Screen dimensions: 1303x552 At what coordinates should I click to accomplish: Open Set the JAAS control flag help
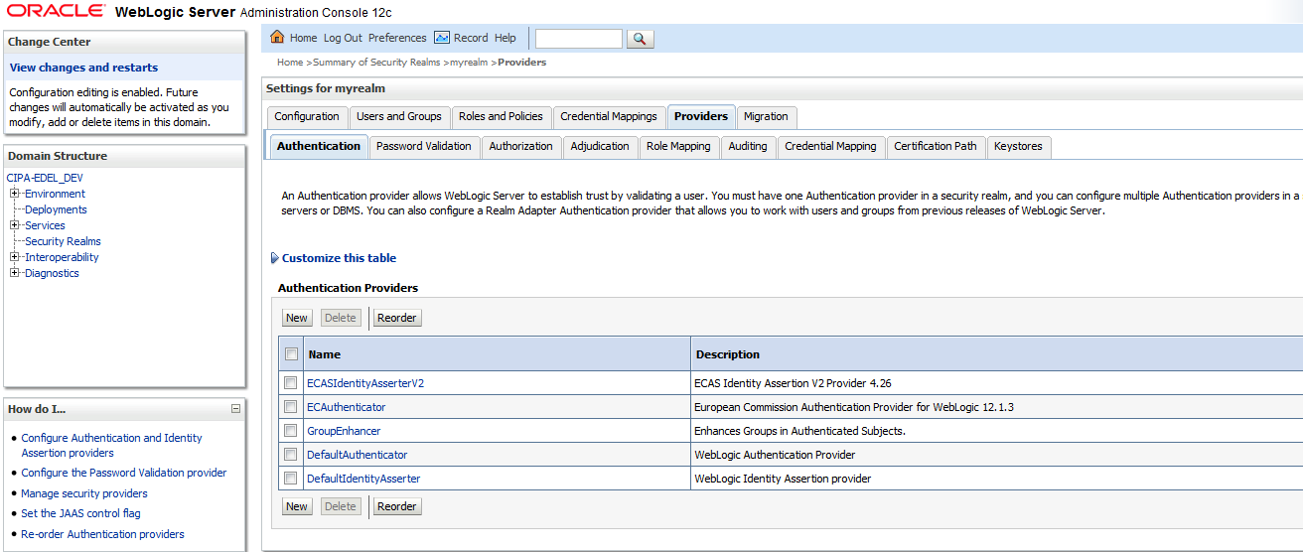[x=80, y=513]
